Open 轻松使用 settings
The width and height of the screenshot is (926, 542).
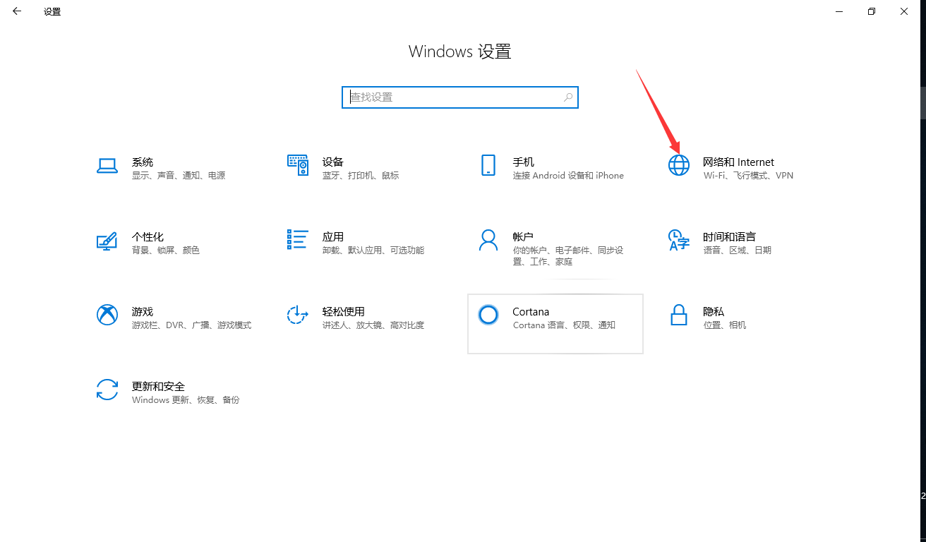click(344, 312)
